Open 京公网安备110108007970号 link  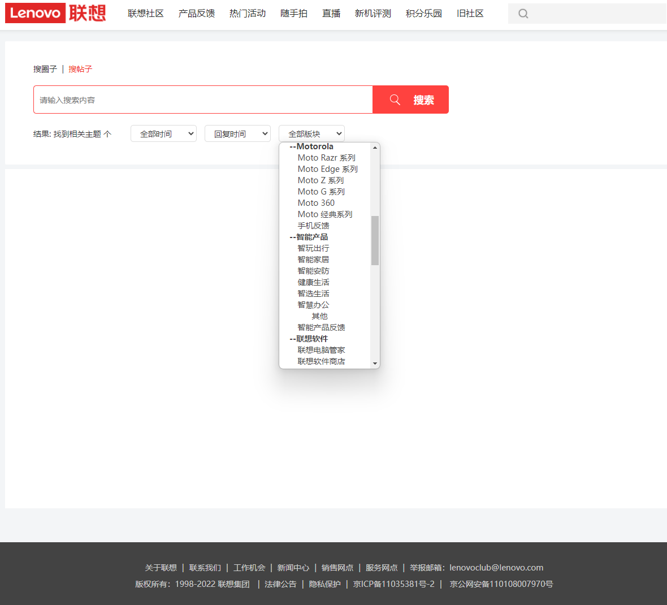[x=501, y=584]
